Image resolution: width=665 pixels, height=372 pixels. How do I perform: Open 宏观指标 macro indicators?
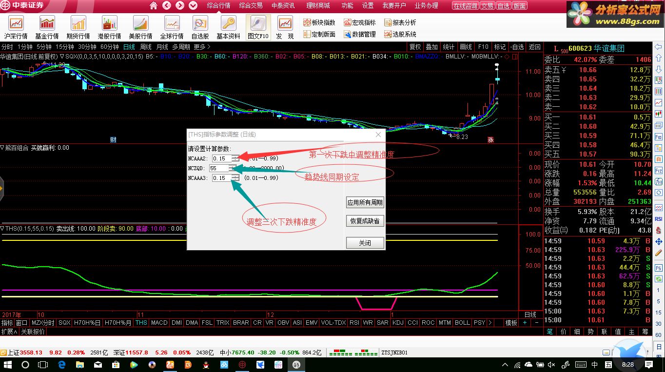tap(360, 22)
